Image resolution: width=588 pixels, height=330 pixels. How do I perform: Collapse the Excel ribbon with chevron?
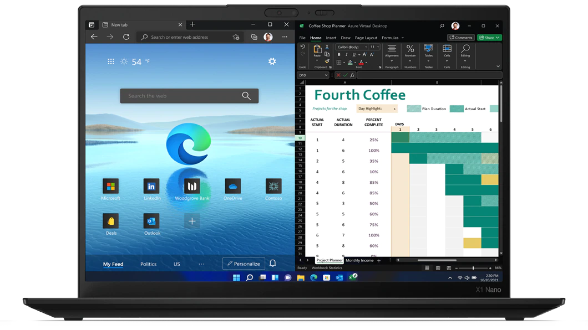[x=498, y=66]
